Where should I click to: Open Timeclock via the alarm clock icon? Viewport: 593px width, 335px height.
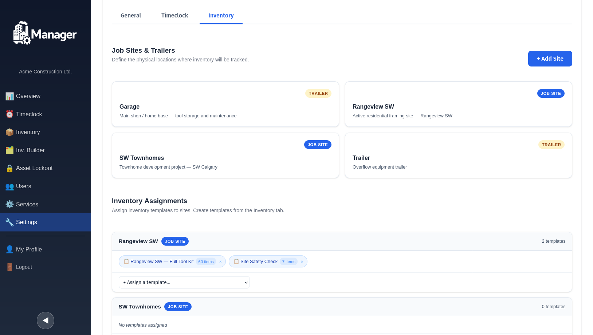9,114
